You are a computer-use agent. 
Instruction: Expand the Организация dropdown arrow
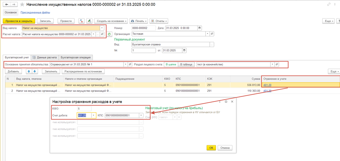pos(208,34)
